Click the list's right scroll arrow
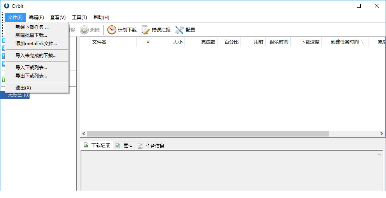Screen dimensions: 386x198 [x=382, y=133]
